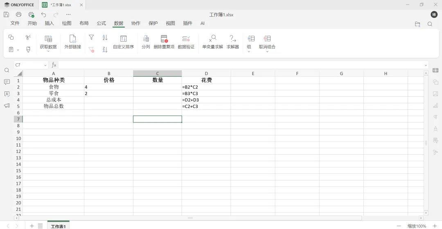
Task: Click the fx insert function icon
Action: [54, 65]
